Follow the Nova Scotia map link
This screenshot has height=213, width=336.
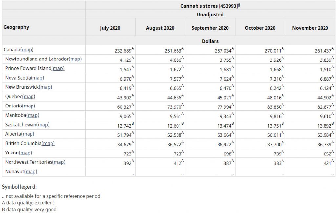tap(37, 78)
